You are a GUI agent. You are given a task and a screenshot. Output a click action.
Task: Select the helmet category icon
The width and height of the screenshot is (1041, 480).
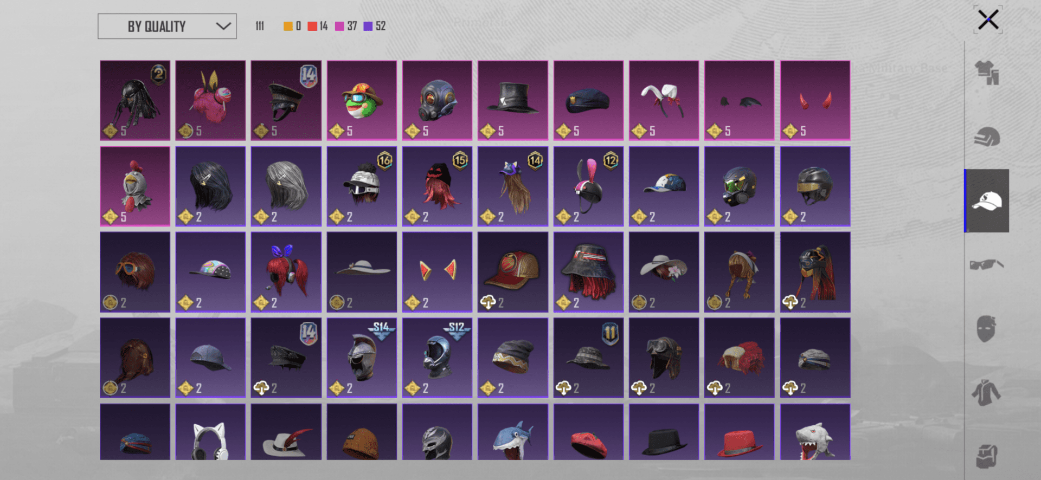[x=987, y=137]
